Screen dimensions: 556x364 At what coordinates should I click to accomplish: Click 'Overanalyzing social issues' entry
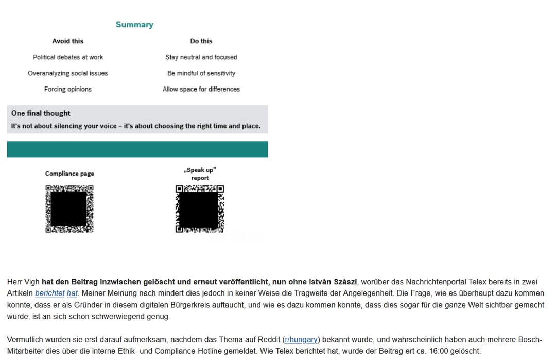68,73
